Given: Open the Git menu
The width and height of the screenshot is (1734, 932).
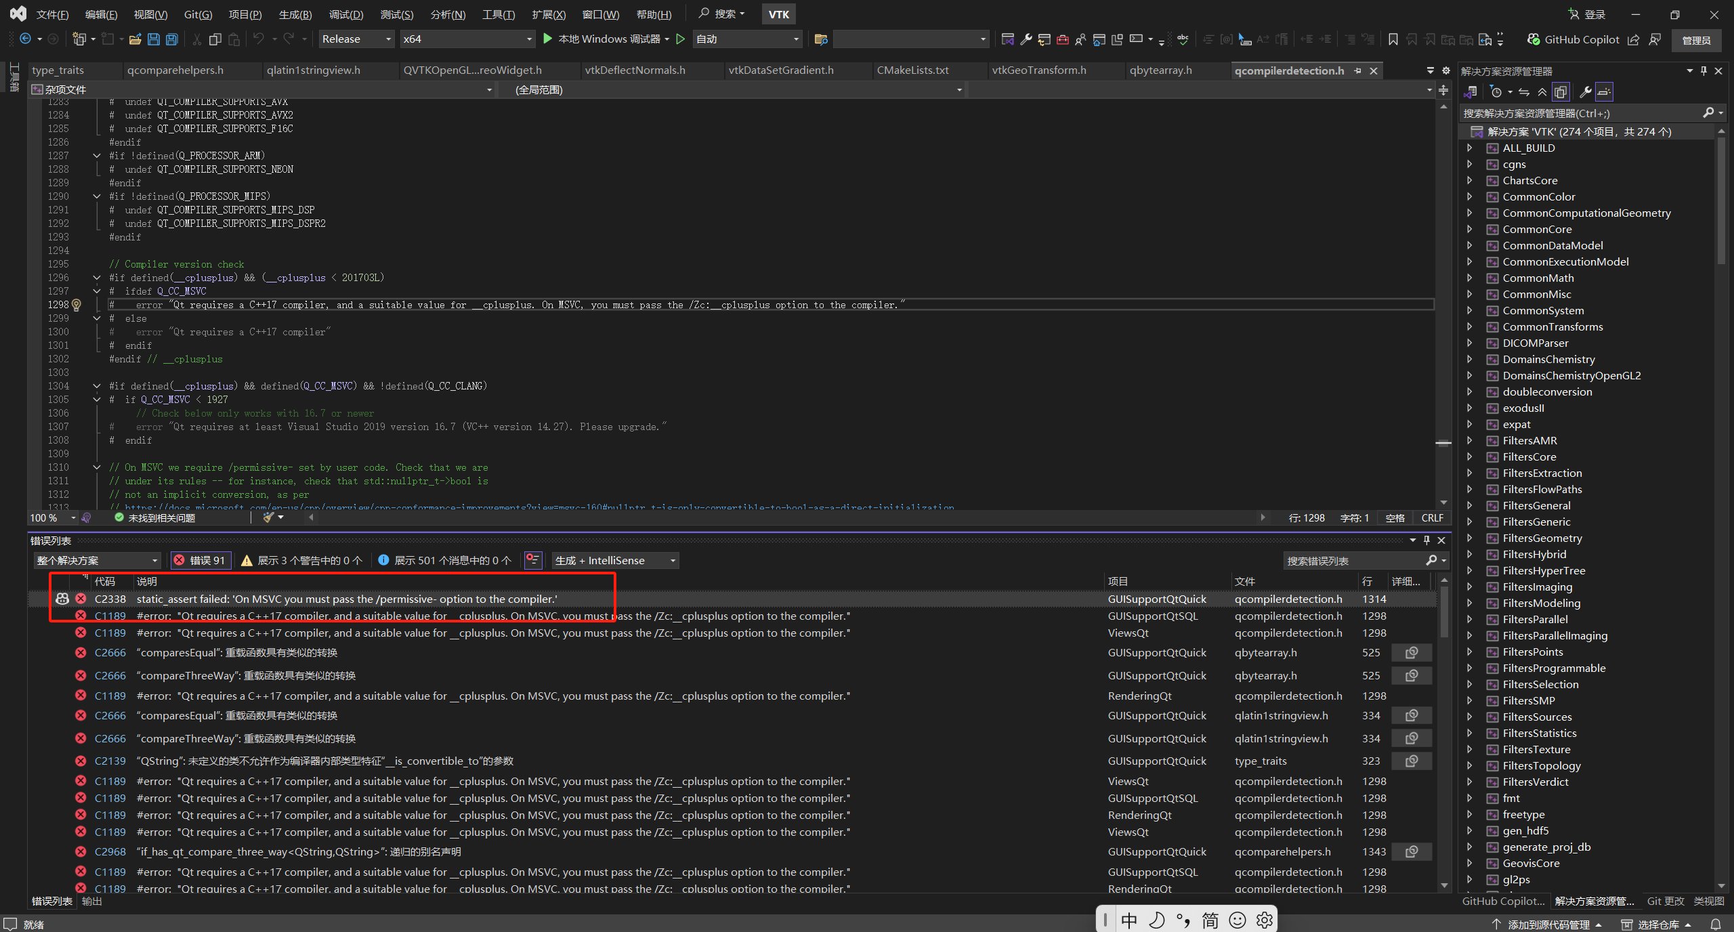Looking at the screenshot, I should [197, 14].
